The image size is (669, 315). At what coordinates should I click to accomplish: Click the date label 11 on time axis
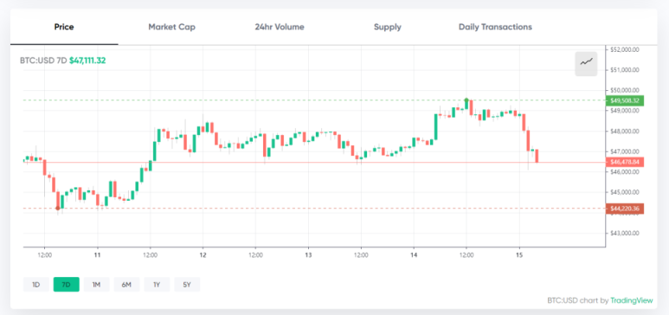[x=97, y=254]
